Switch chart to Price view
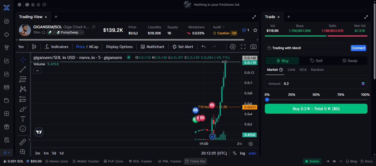This screenshot has width=376, height=166. click(80, 47)
